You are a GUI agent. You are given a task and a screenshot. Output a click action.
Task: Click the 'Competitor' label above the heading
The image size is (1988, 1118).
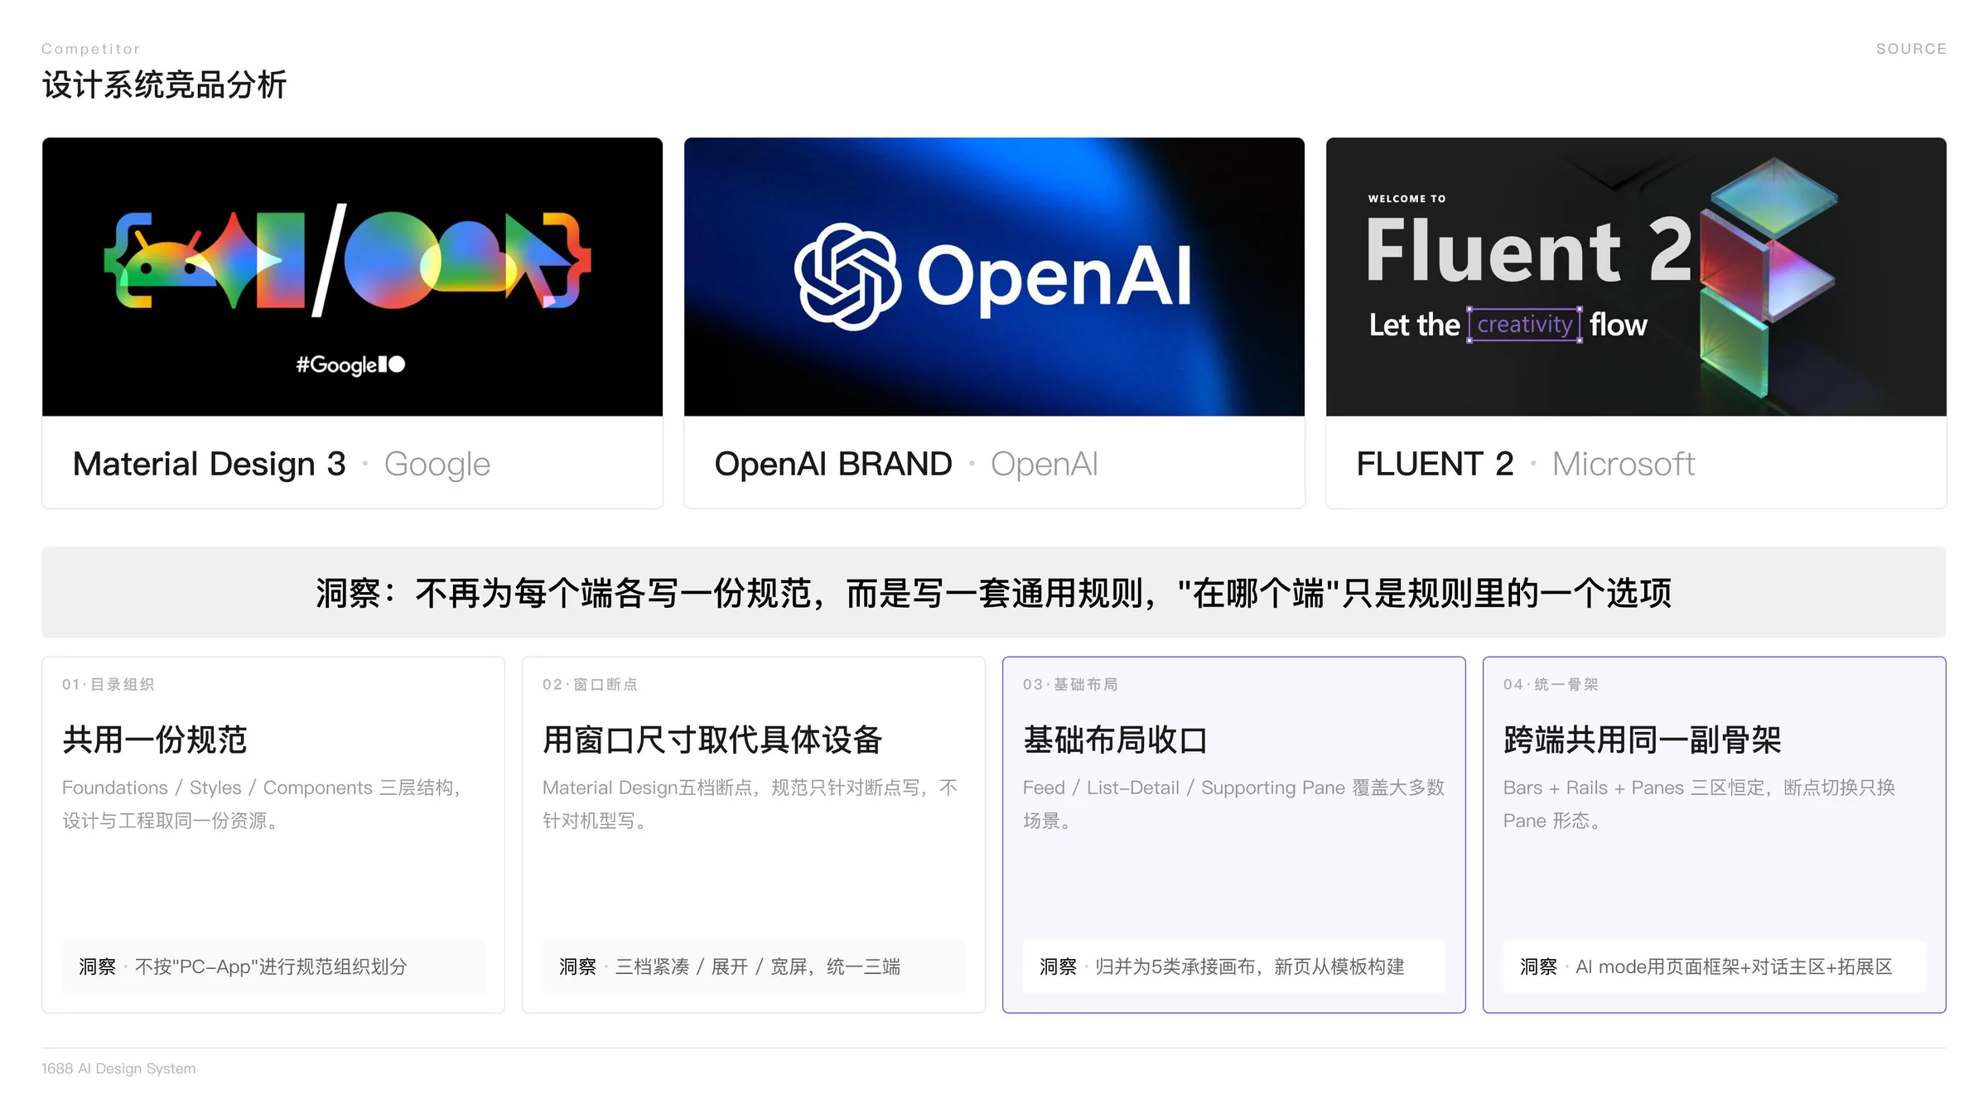click(91, 49)
